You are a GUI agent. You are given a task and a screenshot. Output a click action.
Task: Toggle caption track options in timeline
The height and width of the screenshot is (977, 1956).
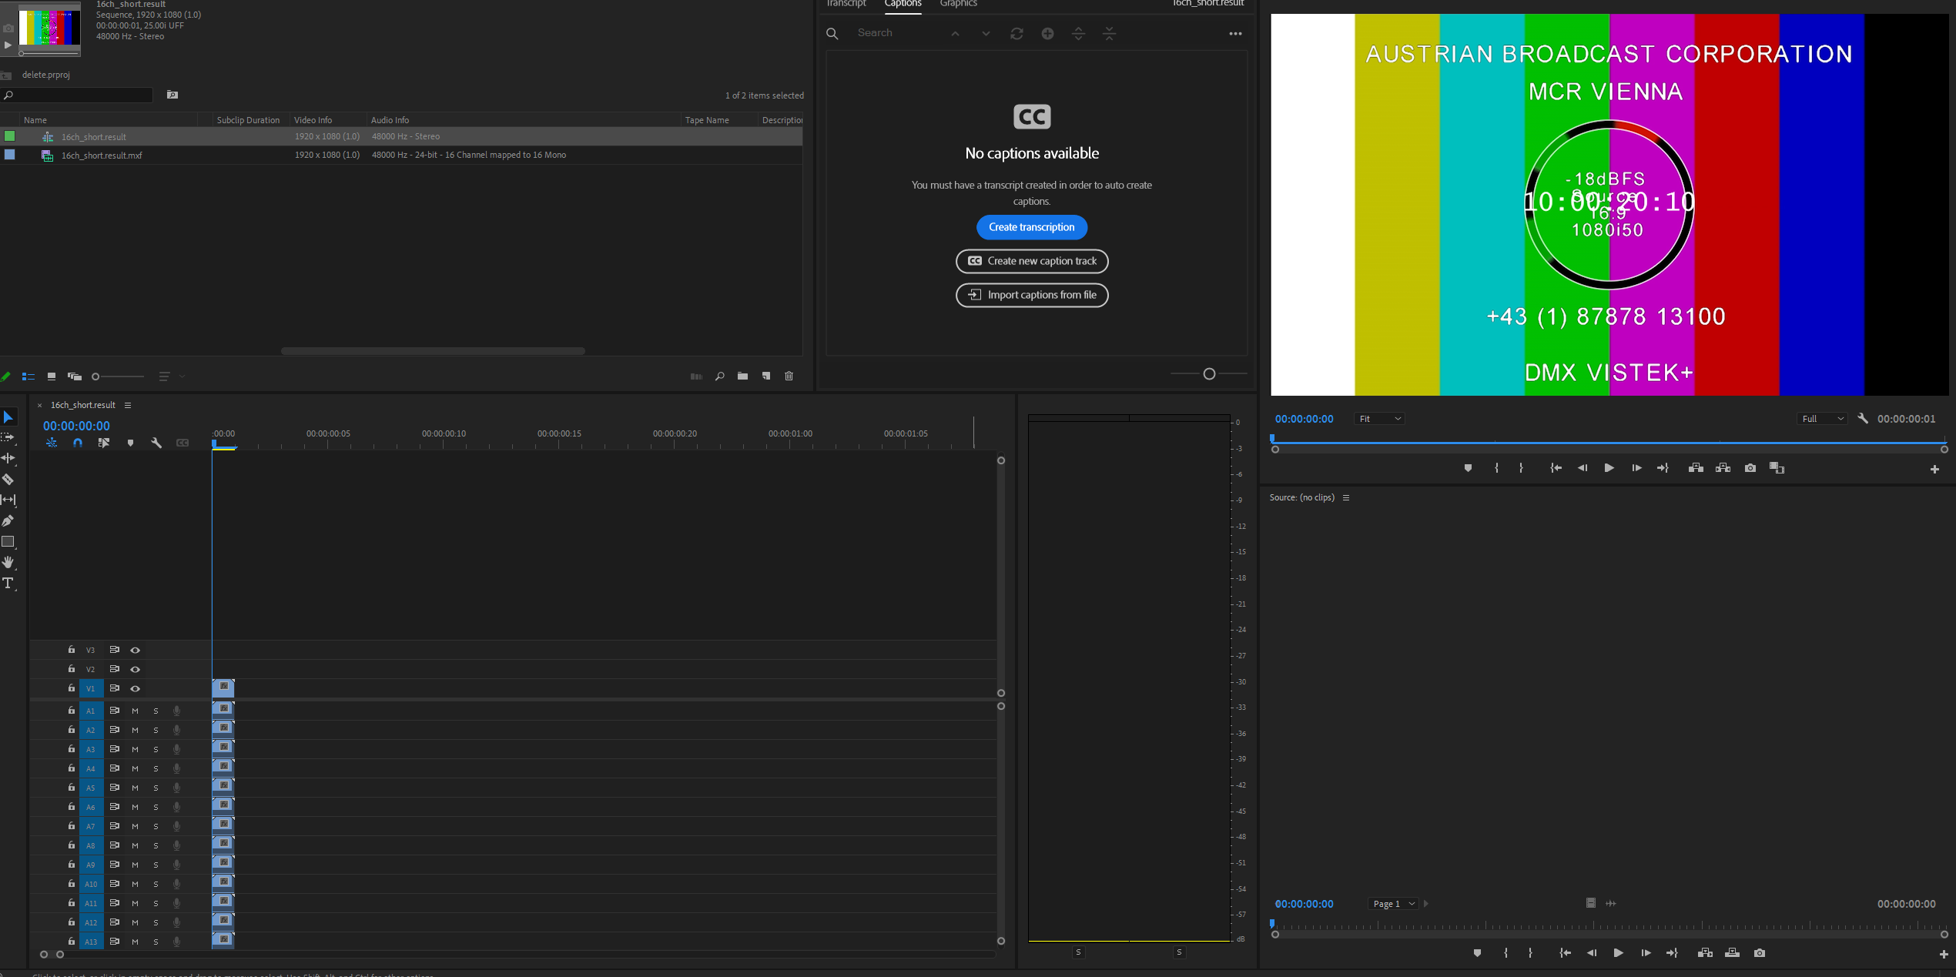183,443
